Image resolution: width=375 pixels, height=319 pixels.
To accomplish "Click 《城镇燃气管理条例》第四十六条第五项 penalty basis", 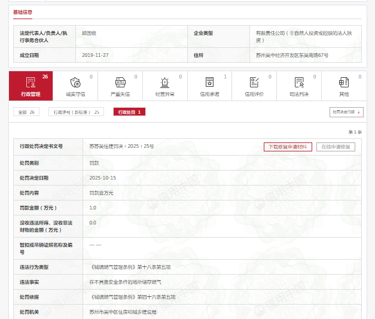I will point(133,297).
